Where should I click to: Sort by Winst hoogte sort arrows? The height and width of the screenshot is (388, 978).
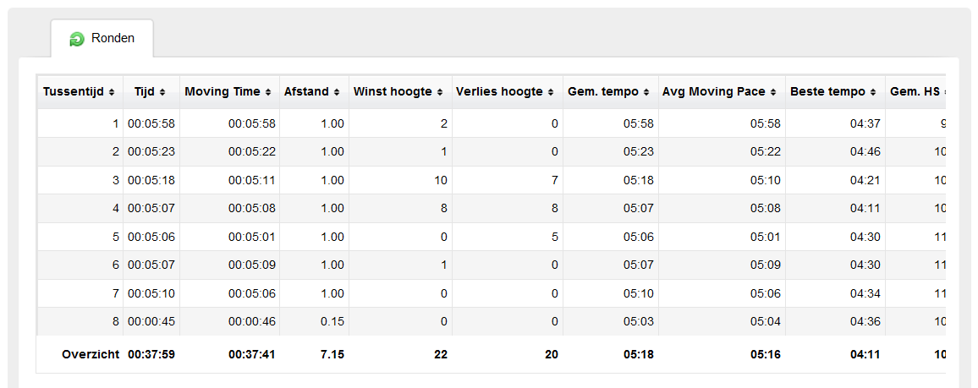pos(440,92)
